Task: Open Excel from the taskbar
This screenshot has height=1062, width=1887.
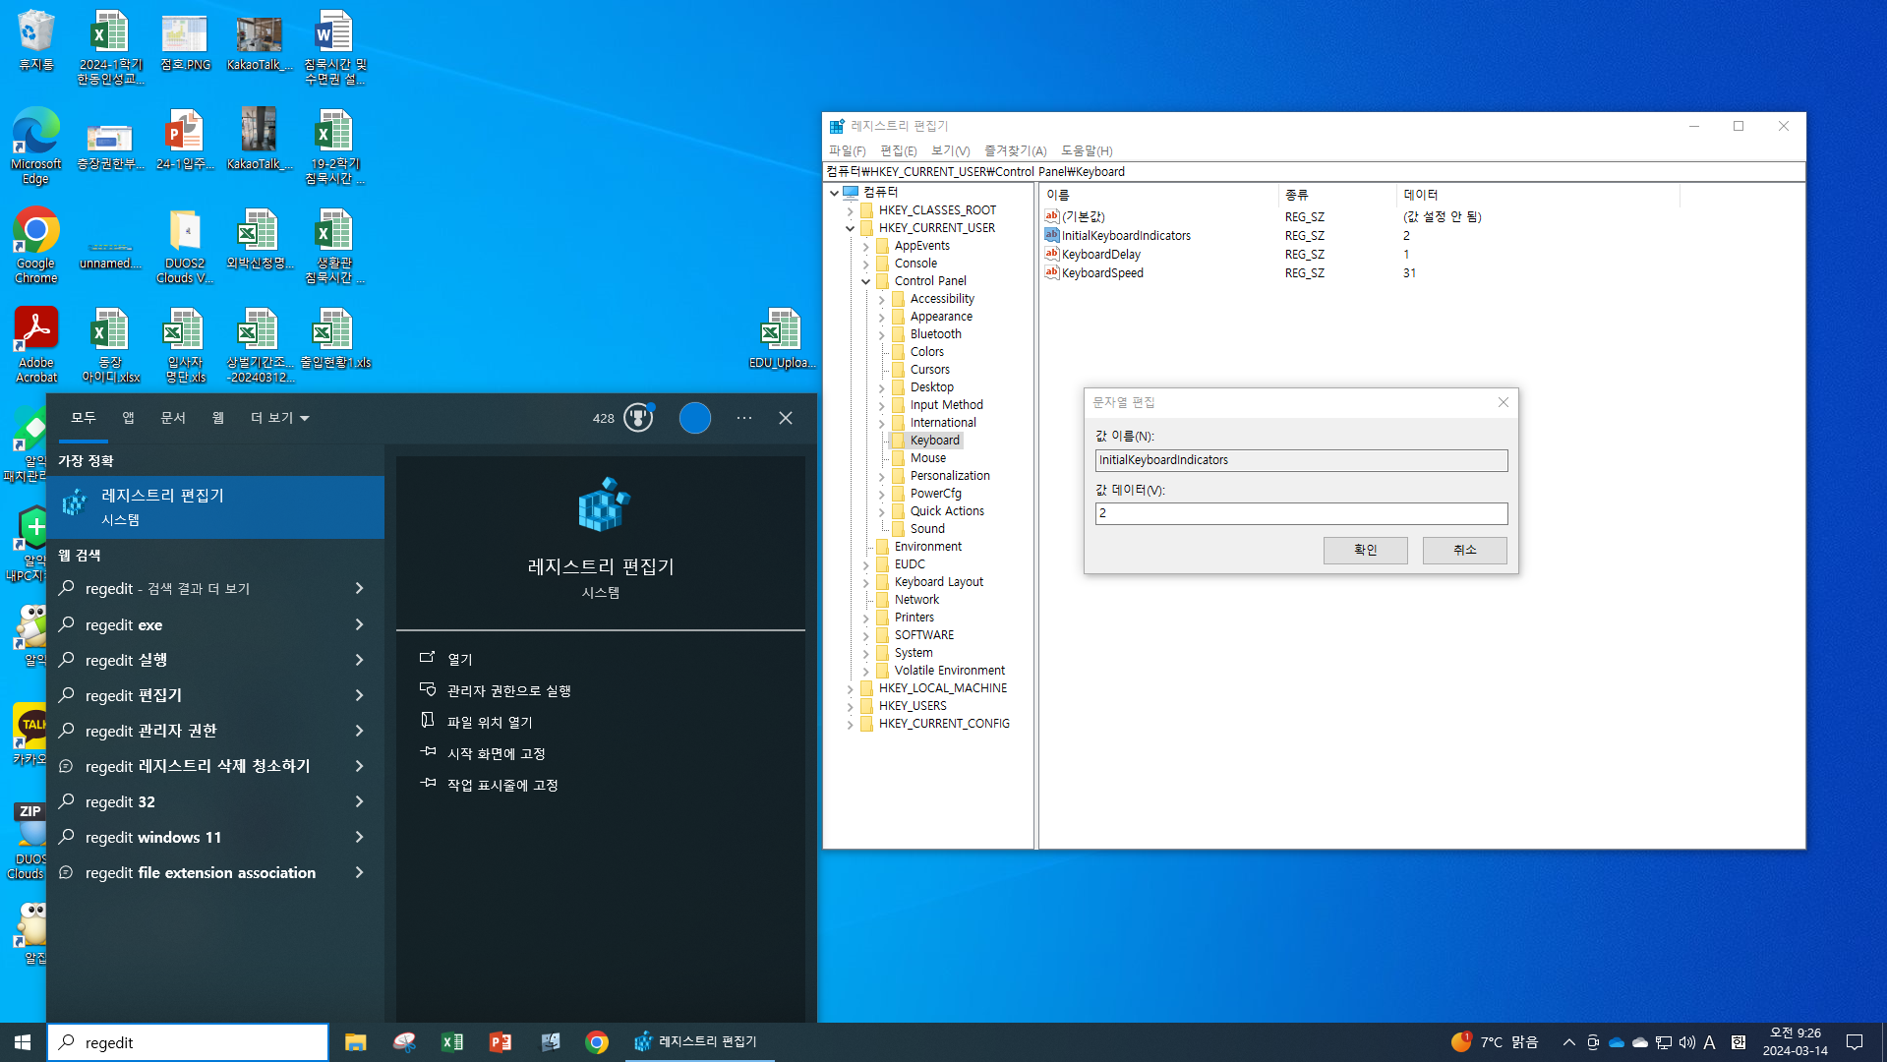Action: pyautogui.click(x=452, y=1042)
